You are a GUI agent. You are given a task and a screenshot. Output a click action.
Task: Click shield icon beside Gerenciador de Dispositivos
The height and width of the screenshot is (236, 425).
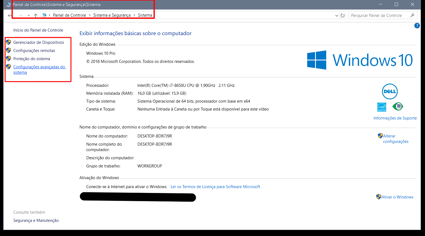pos(9,42)
